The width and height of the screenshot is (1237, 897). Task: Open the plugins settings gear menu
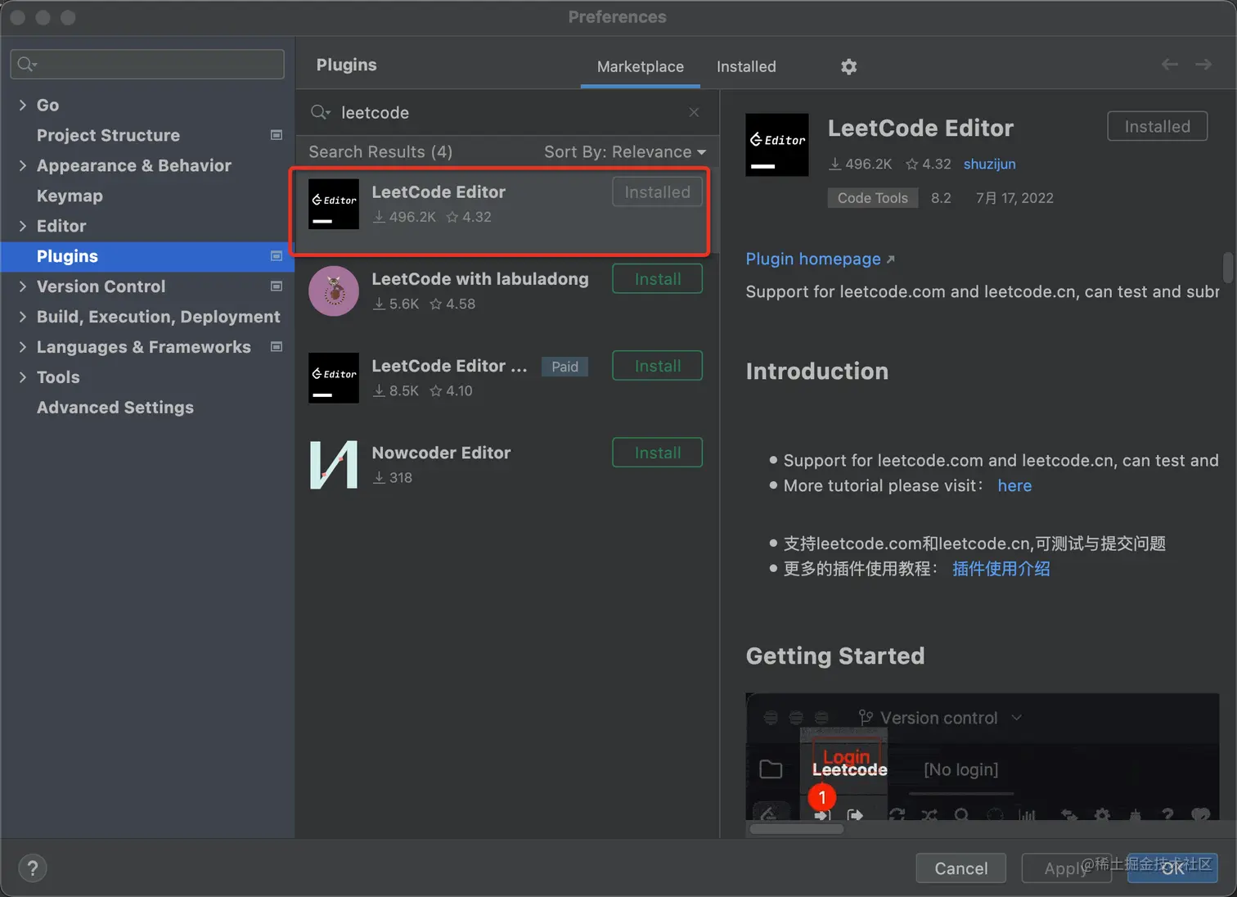pyautogui.click(x=848, y=66)
